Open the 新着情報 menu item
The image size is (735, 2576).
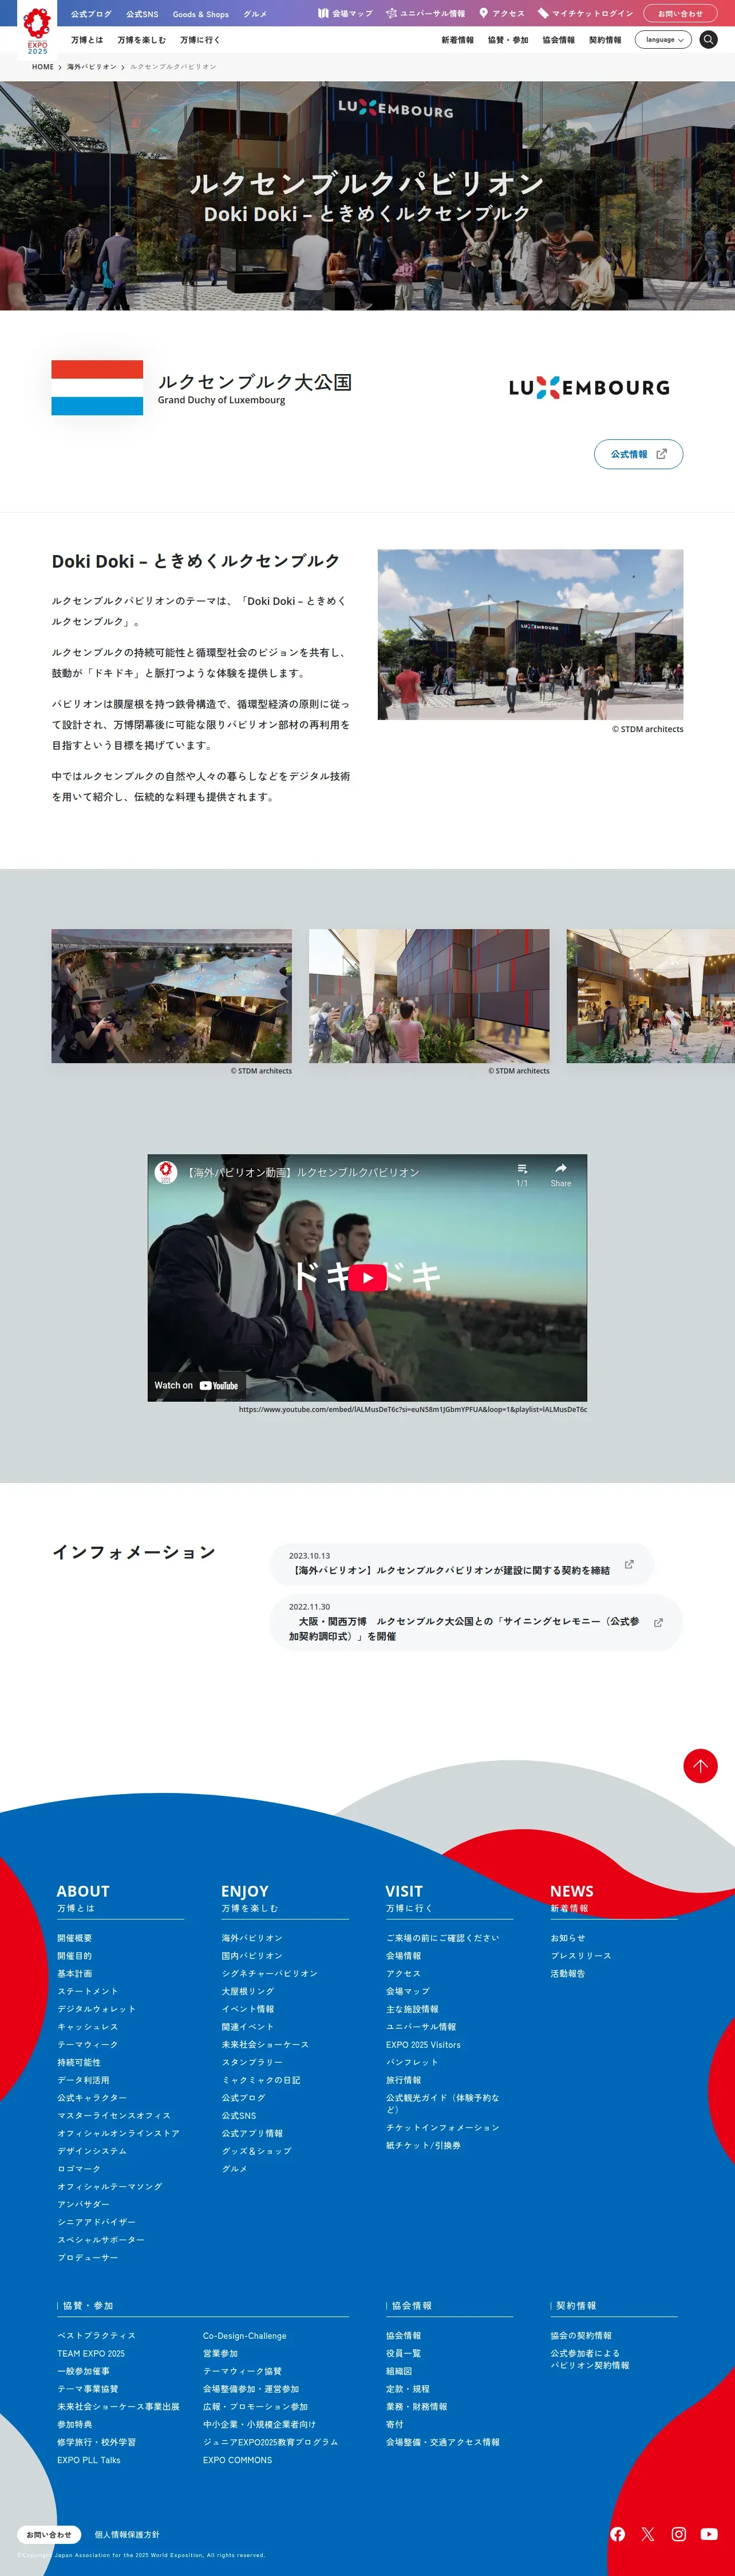pyautogui.click(x=457, y=40)
